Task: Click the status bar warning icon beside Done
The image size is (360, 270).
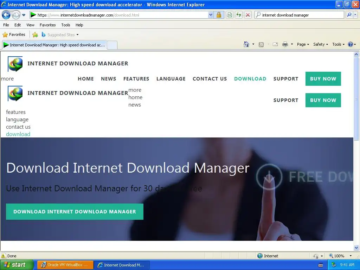Action: [4, 256]
